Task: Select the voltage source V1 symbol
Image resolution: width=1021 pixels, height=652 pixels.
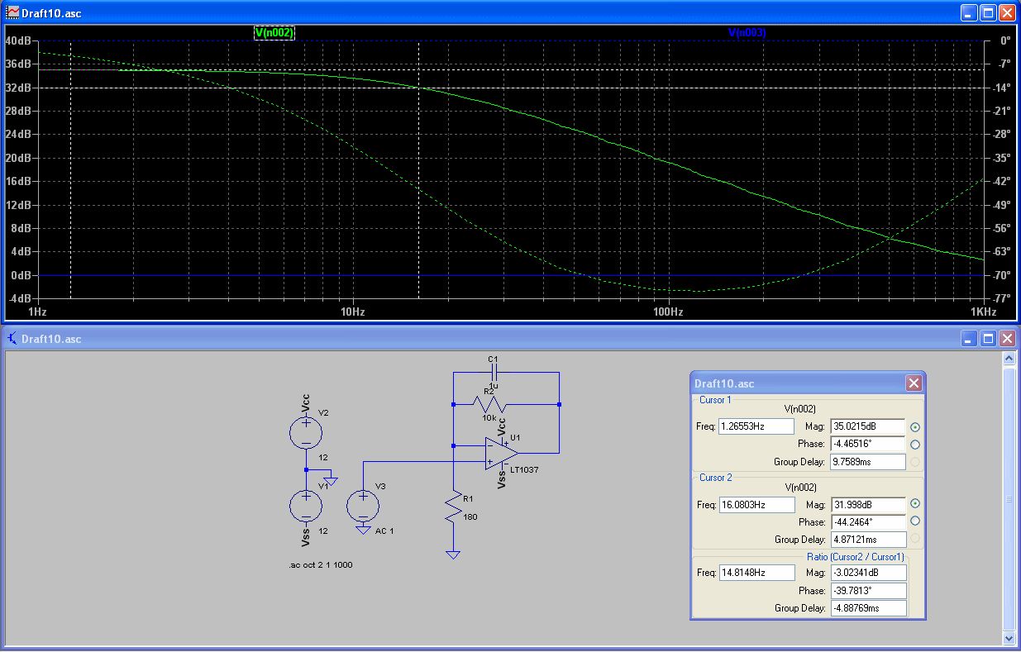Action: coord(306,505)
